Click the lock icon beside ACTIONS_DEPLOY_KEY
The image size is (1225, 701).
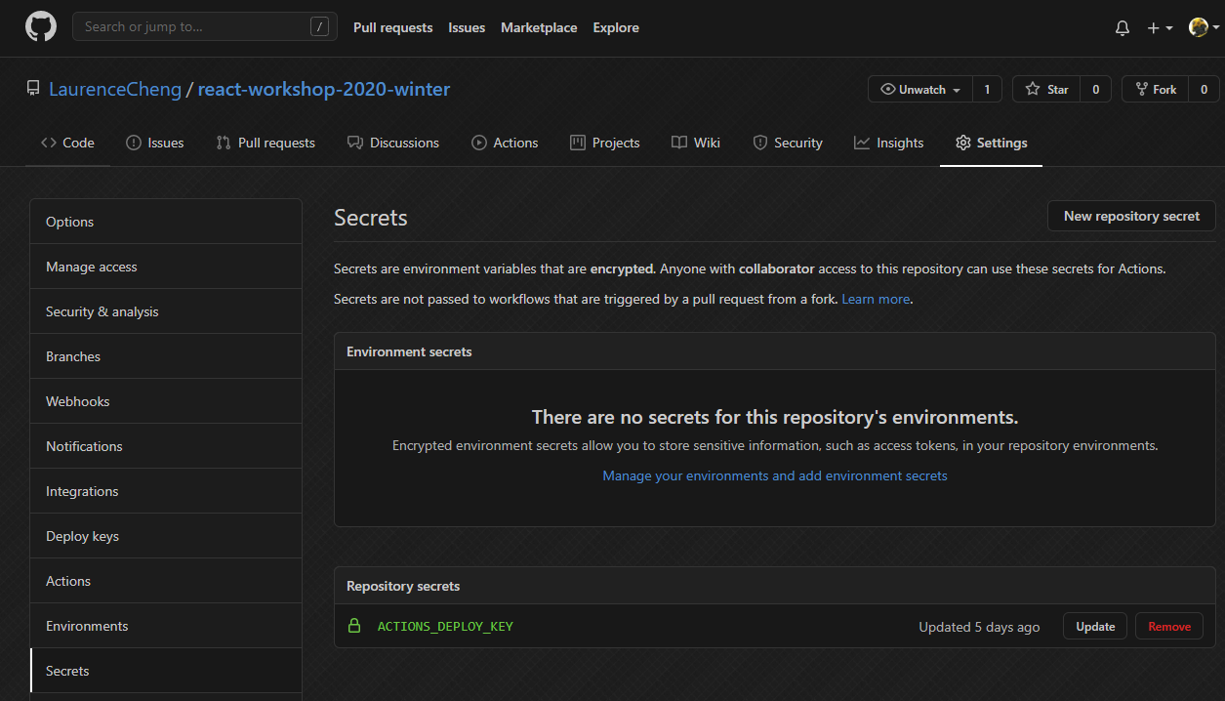(354, 626)
